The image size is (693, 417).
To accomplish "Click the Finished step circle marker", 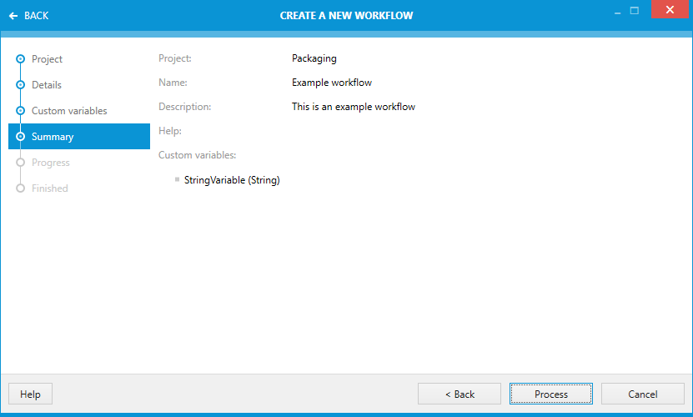I will coord(20,188).
